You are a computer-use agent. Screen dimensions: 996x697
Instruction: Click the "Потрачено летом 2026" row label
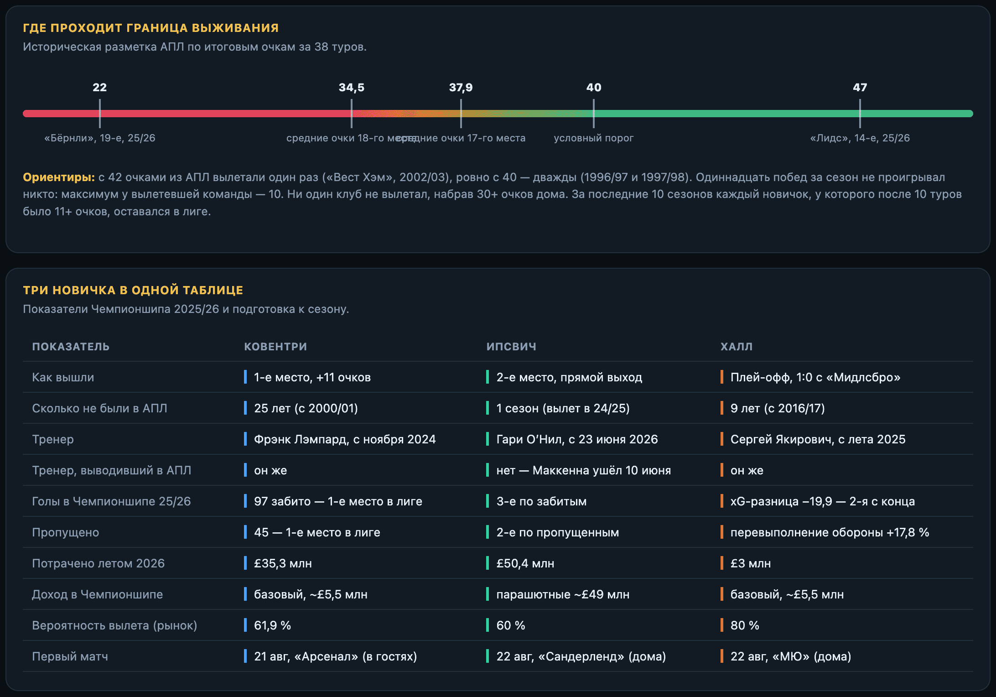(98, 563)
